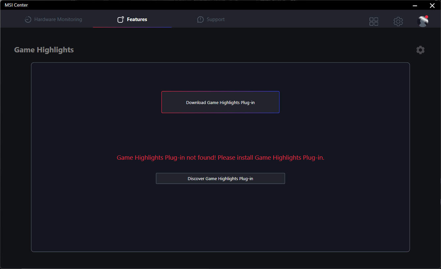Click the Support chat bubble icon
The width and height of the screenshot is (441, 269).
coord(200,20)
